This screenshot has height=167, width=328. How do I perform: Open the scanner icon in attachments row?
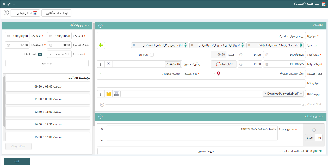116,94
